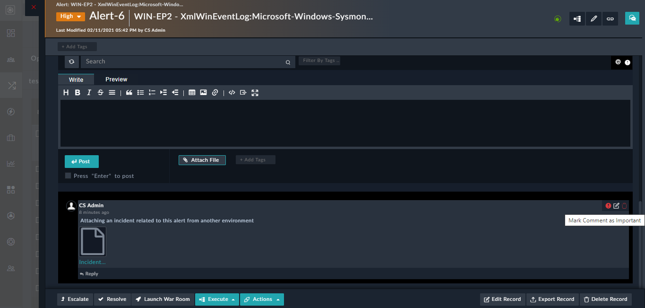This screenshot has width=645, height=308.
Task: Insert an image via the editor toolbar
Action: point(203,92)
